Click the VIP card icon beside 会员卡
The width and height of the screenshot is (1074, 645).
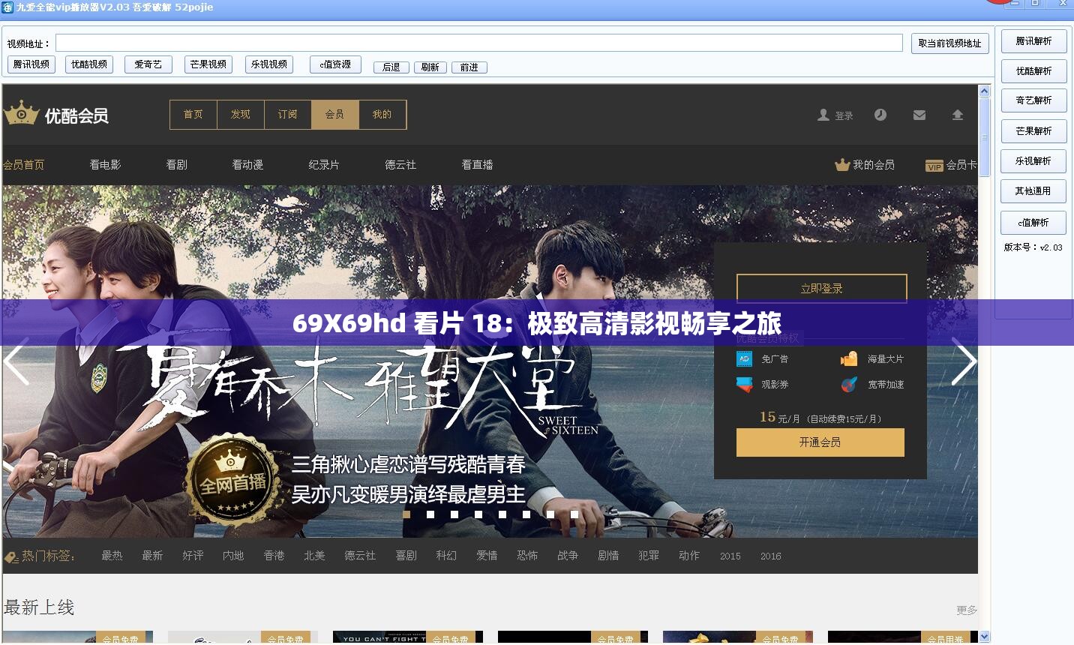coord(934,166)
